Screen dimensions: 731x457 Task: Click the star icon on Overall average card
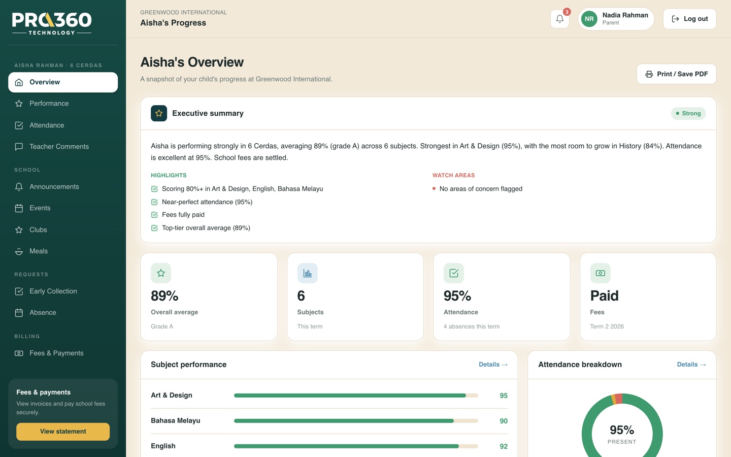pyautogui.click(x=161, y=273)
